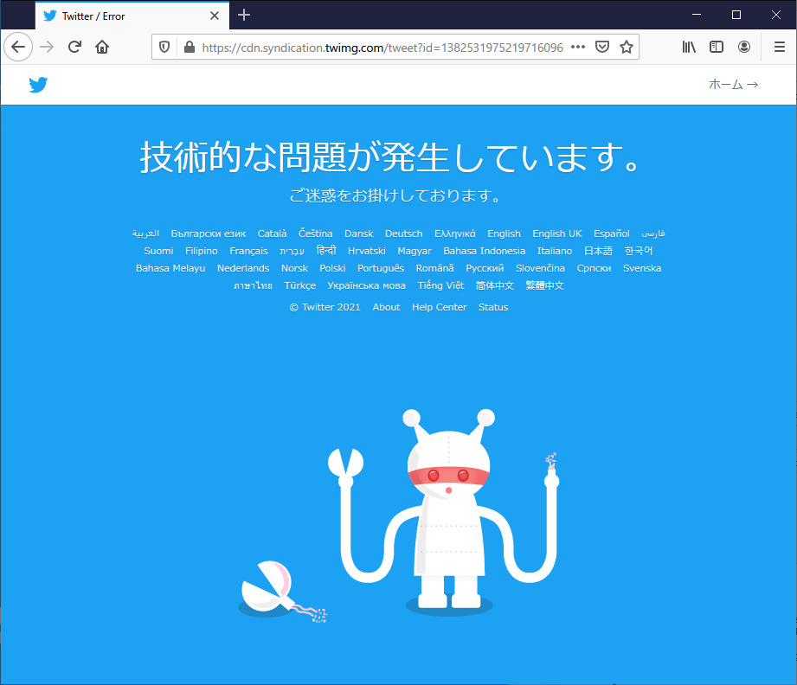Viewport: 797px width, 685px height.
Task: Follow the ホーム → link
Action: point(734,85)
